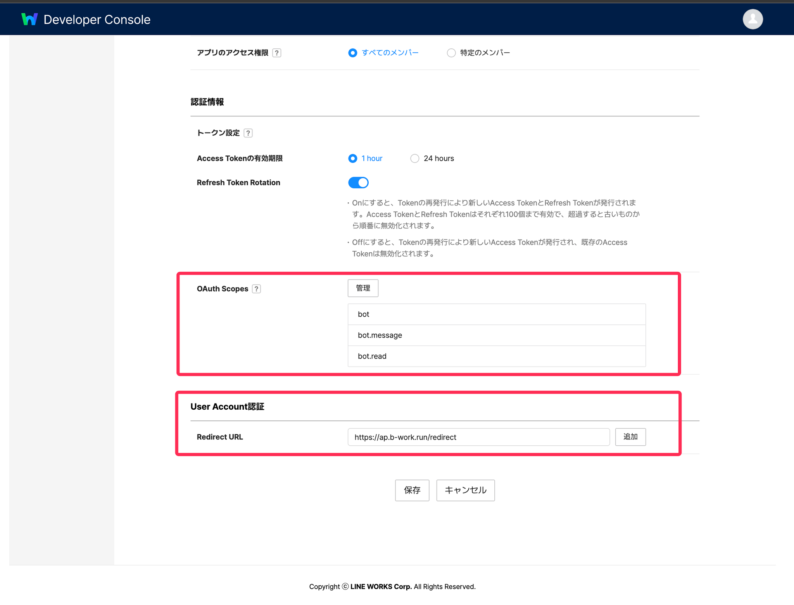The height and width of the screenshot is (605, 794).
Task: Choose 1 hour token expiry
Action: tap(352, 159)
